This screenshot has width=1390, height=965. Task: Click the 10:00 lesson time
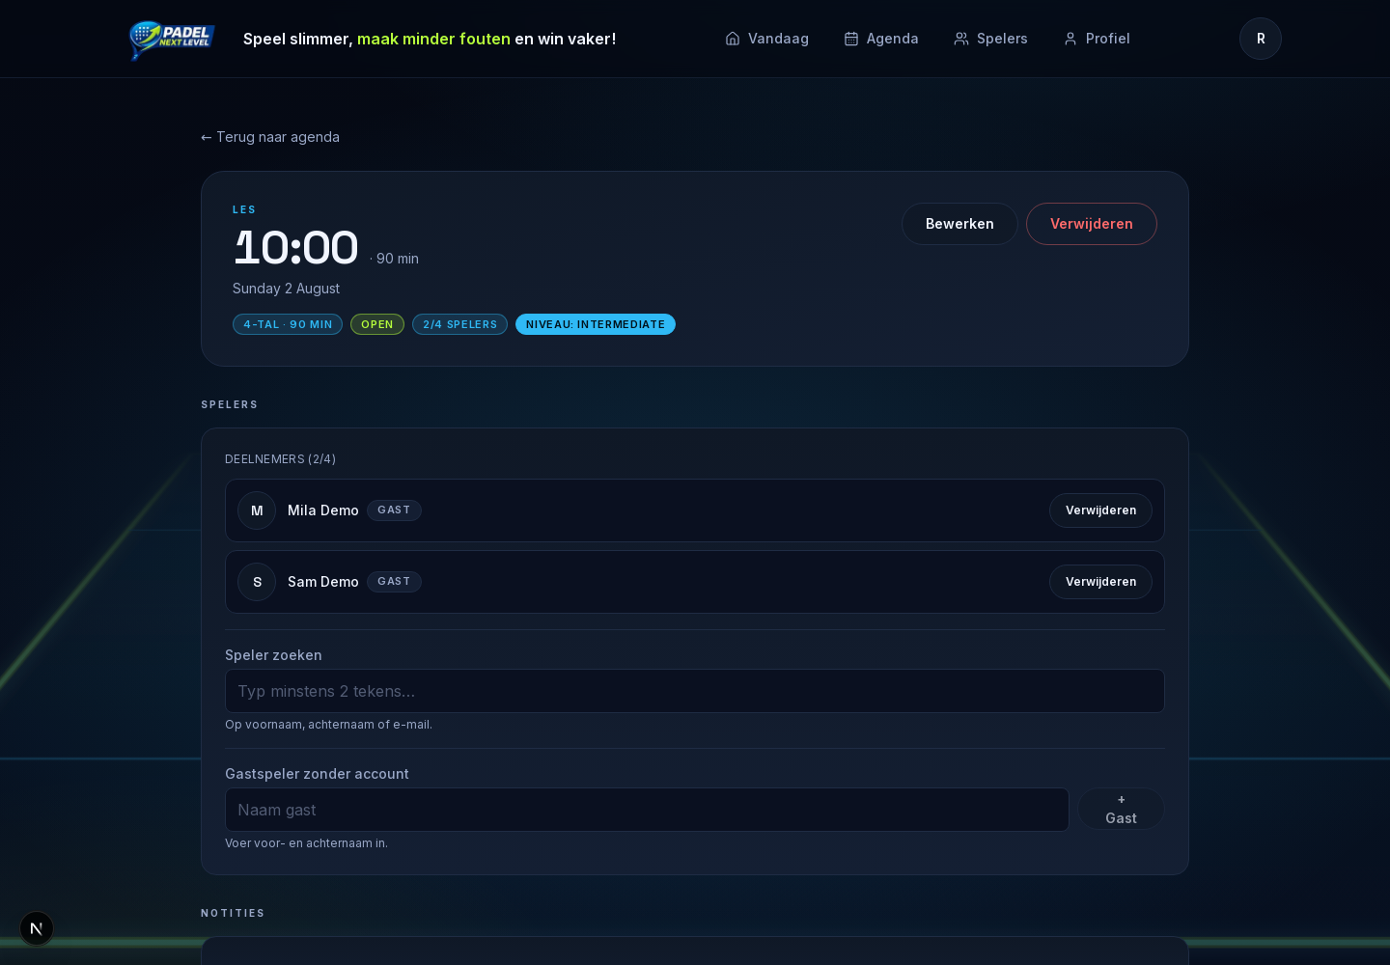tap(295, 248)
